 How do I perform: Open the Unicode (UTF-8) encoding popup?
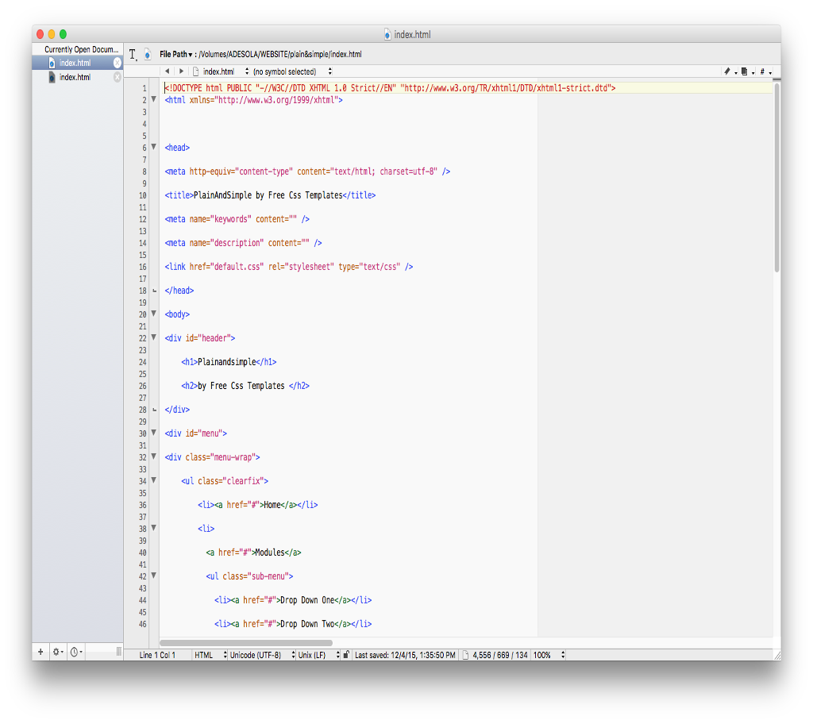[262, 655]
